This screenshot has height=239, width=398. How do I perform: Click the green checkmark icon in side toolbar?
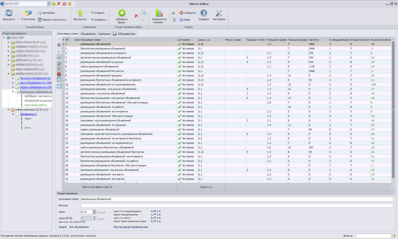[59, 64]
